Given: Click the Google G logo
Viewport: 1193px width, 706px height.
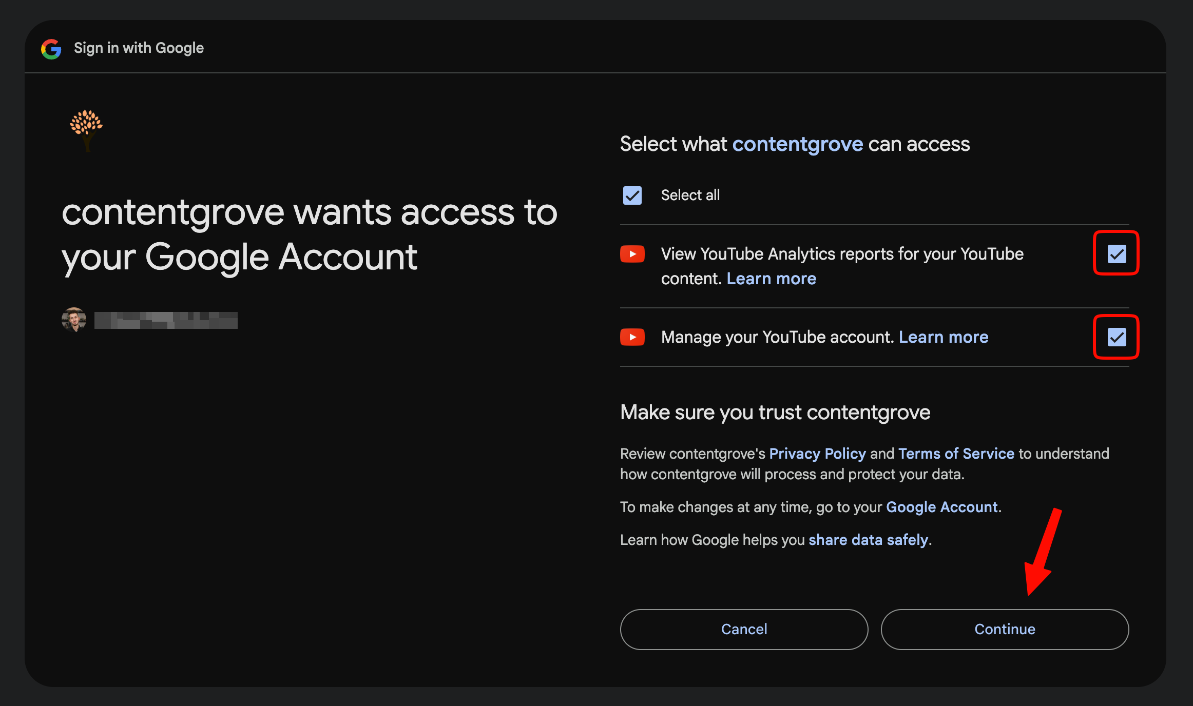Looking at the screenshot, I should (51, 49).
